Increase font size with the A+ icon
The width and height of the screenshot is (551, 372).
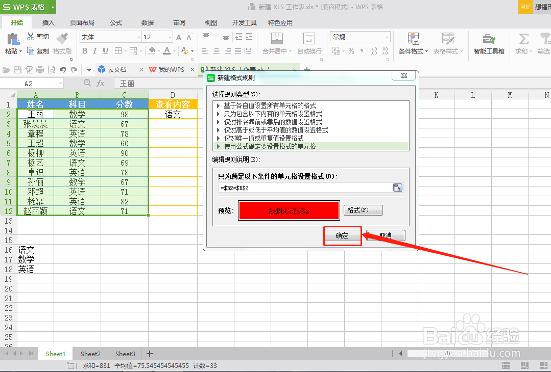click(x=180, y=37)
